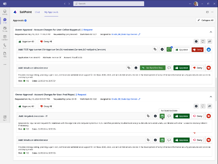Deny All for Fred Reyes request
218x164 pixels.
click(46, 106)
